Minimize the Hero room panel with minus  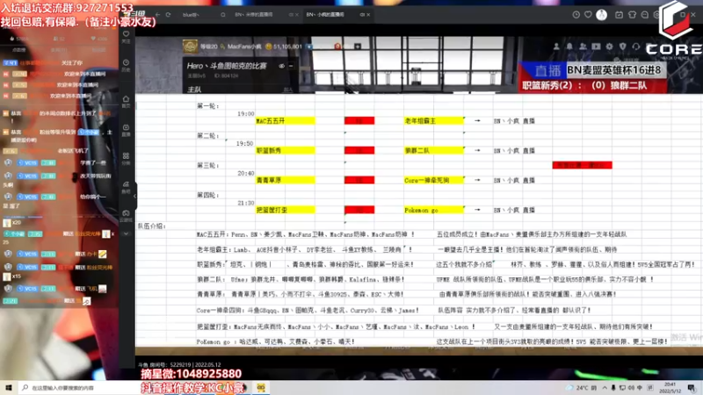coord(291,66)
